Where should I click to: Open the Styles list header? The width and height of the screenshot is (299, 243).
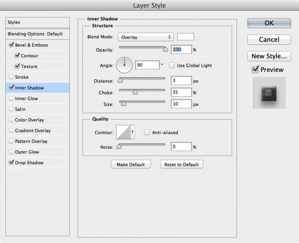point(37,22)
